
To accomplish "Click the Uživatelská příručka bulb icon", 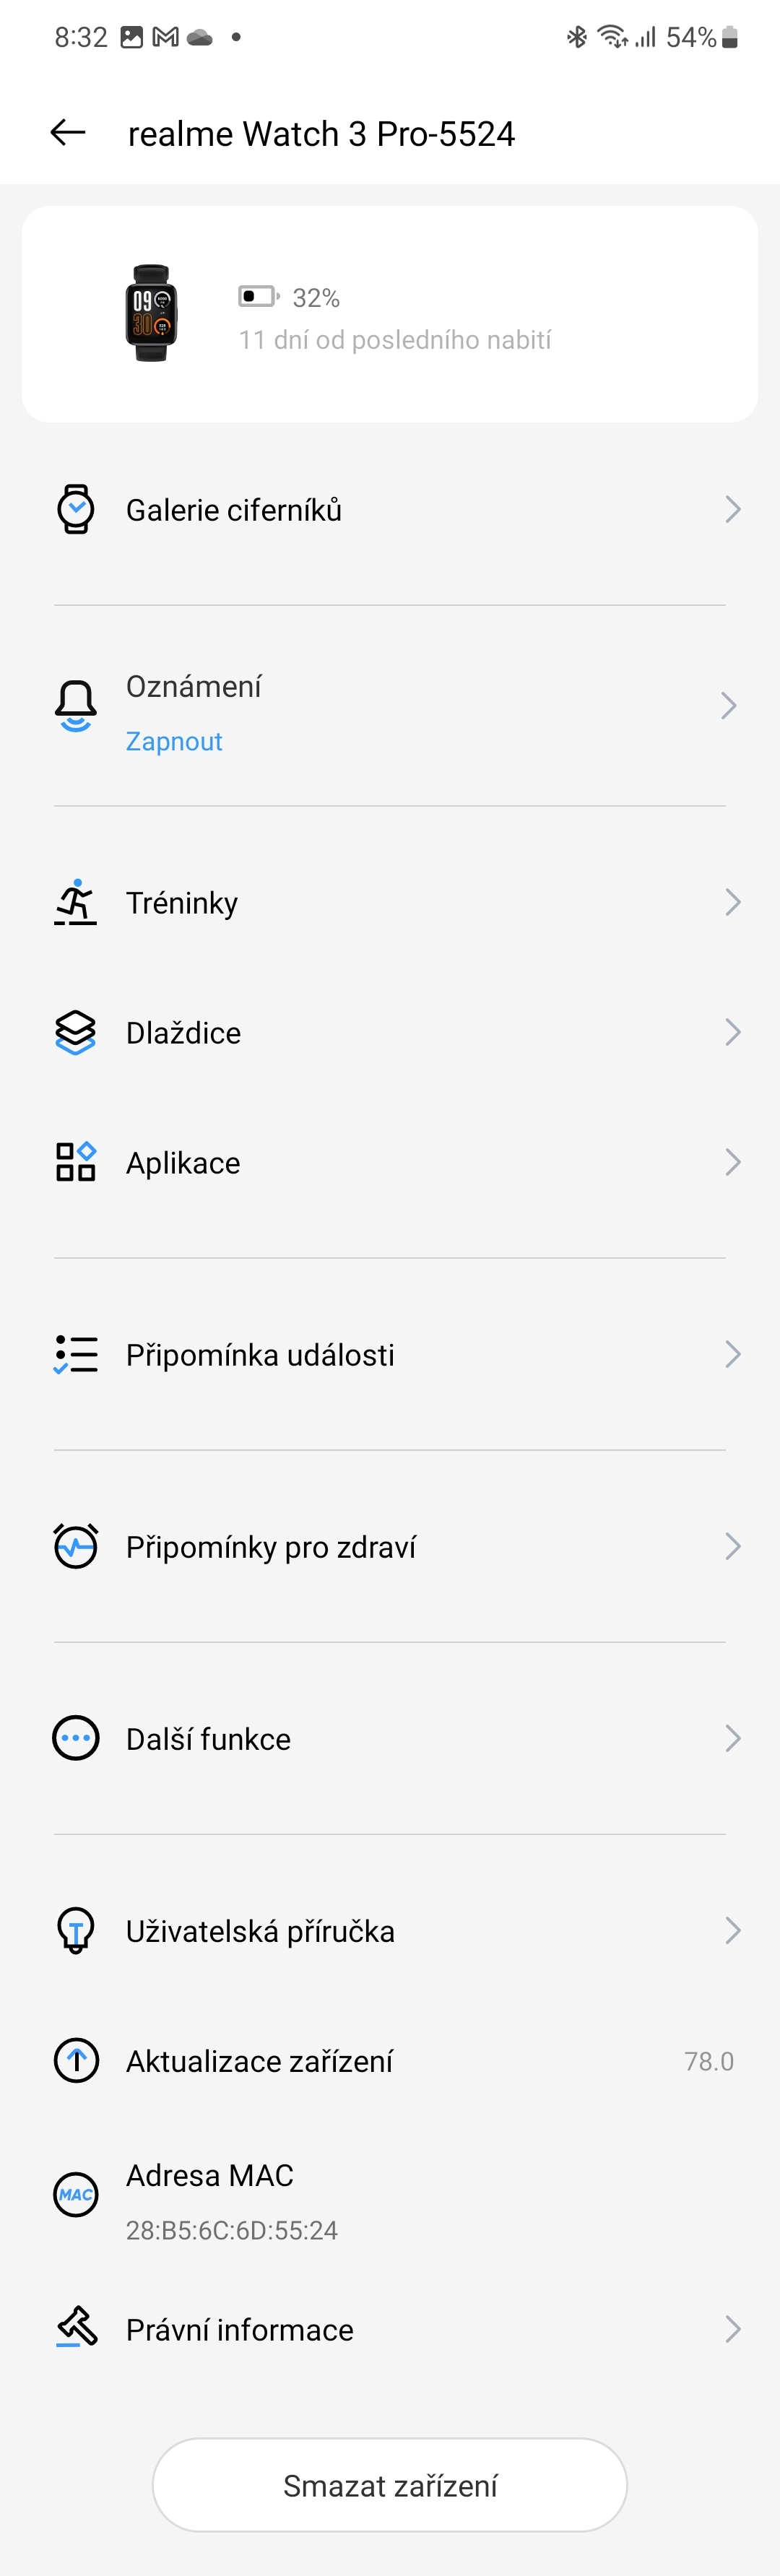I will [75, 1930].
